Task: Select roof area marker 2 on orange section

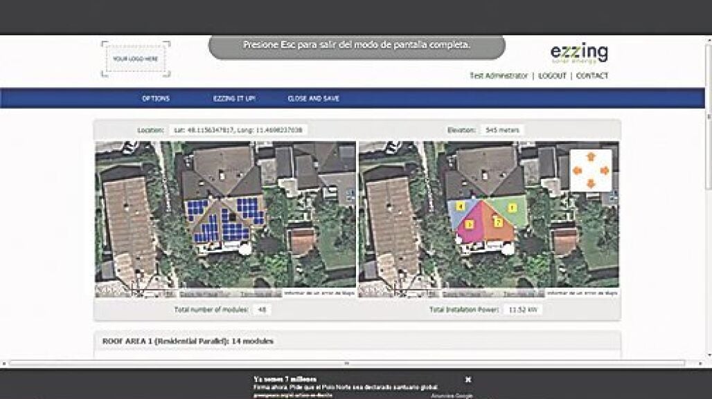Action: tap(498, 222)
